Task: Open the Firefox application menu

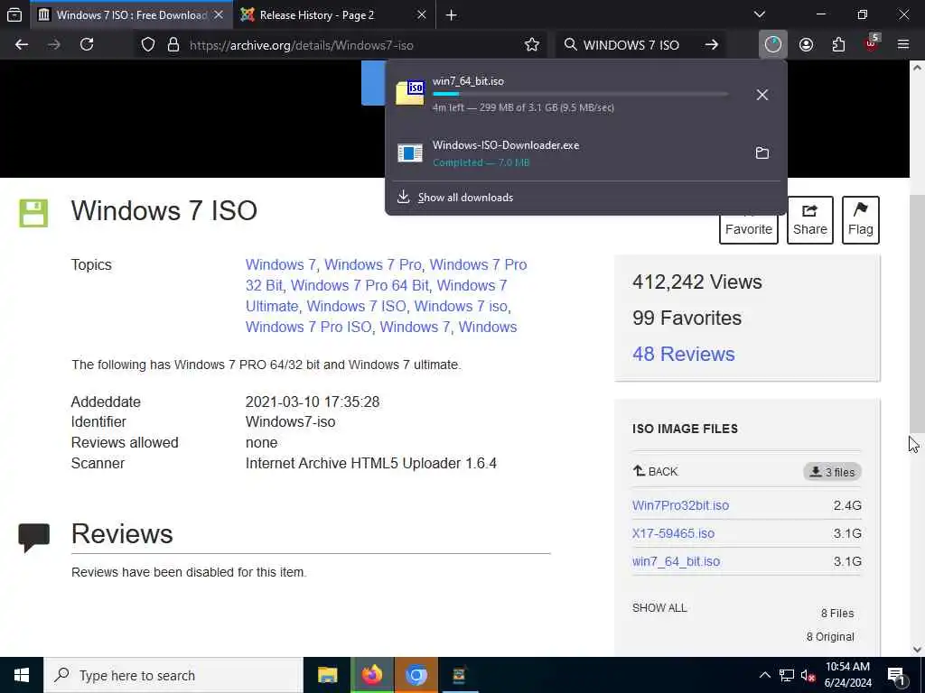Action: point(903,45)
